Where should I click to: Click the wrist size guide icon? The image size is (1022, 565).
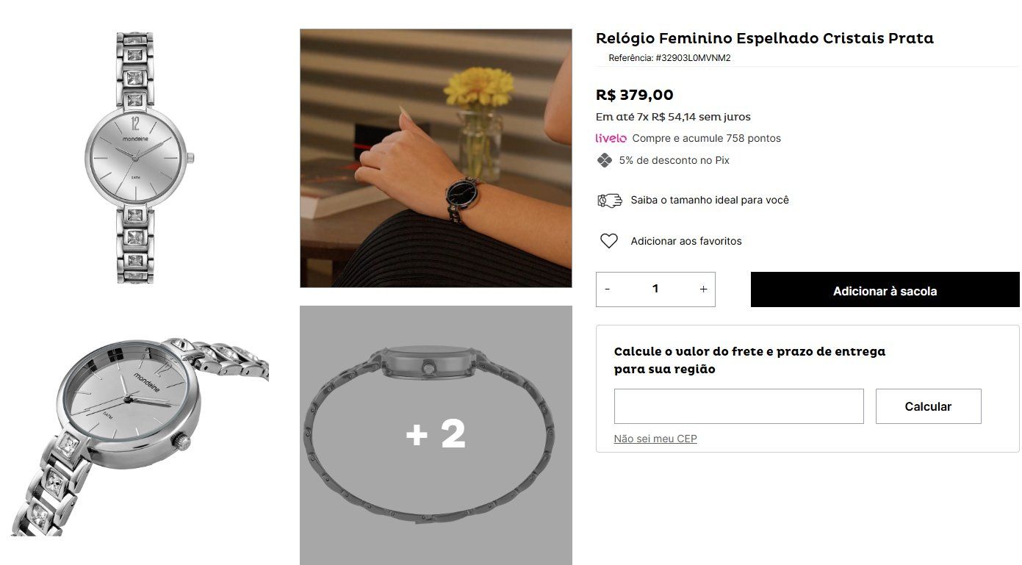609,200
